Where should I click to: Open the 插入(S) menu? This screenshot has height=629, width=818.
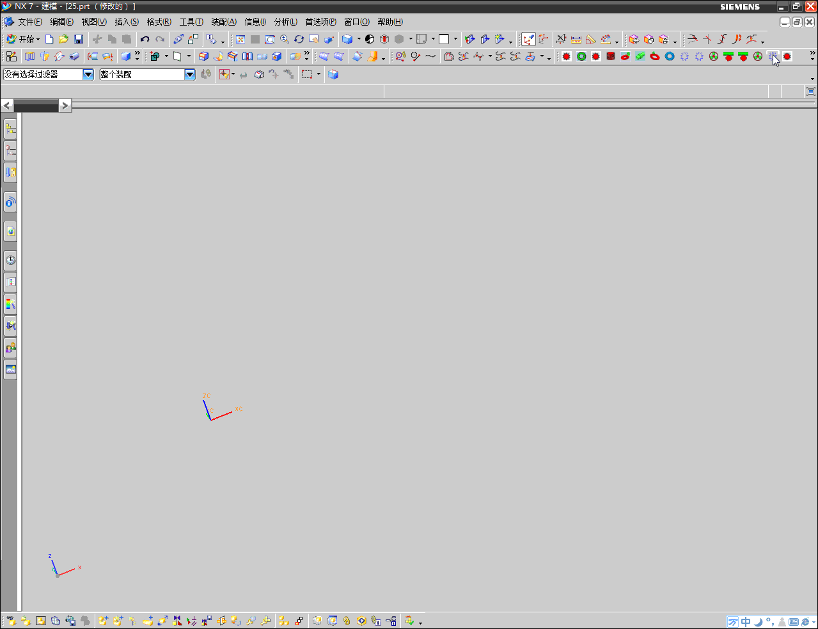pos(127,22)
